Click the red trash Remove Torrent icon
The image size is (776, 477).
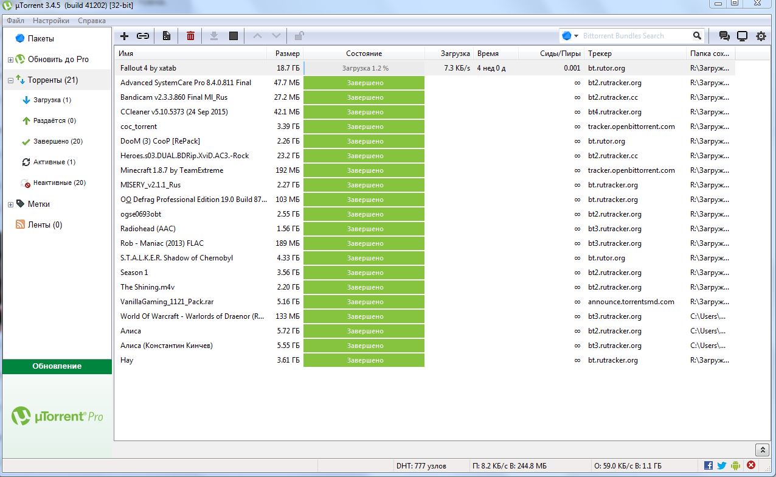tap(190, 36)
